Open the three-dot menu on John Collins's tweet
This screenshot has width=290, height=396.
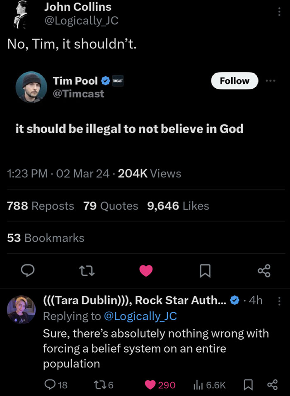coord(279,12)
